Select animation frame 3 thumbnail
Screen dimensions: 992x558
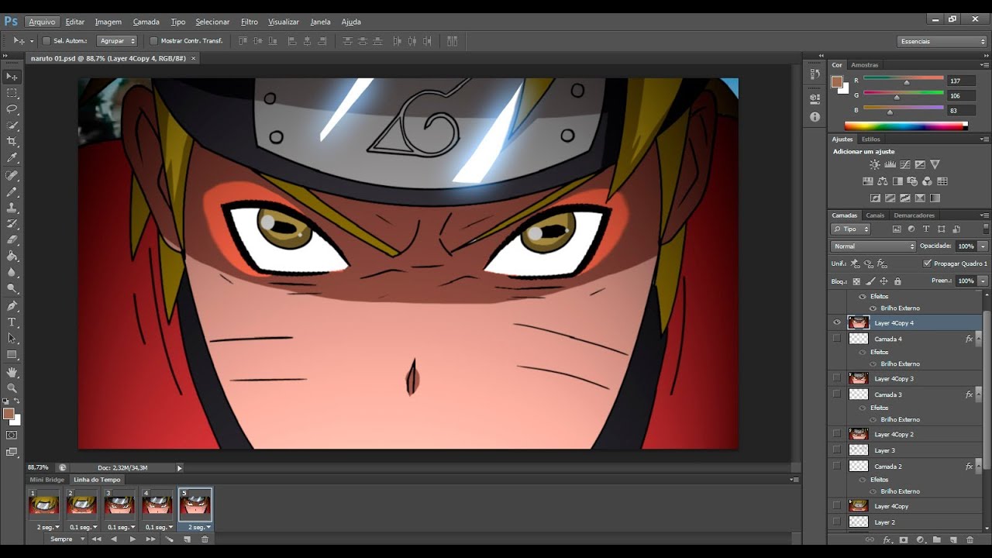(x=119, y=505)
